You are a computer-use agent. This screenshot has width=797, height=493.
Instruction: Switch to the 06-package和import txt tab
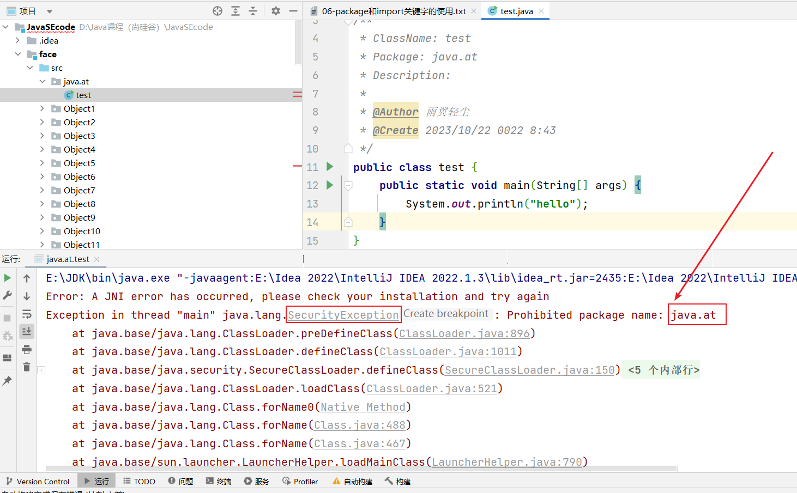tap(394, 11)
